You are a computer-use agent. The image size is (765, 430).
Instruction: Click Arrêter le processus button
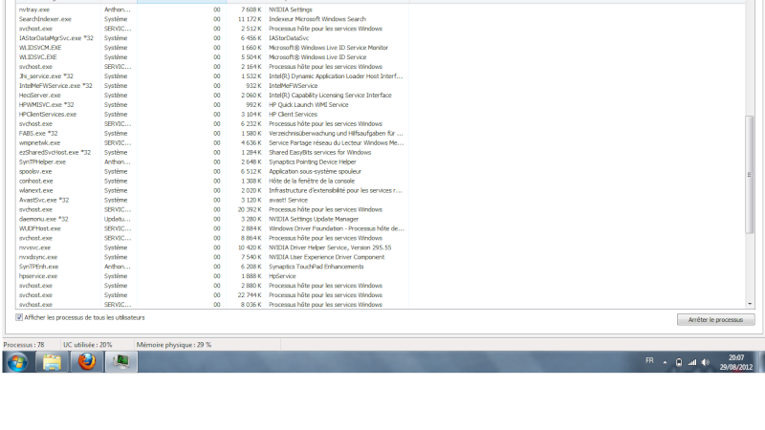pos(715,320)
